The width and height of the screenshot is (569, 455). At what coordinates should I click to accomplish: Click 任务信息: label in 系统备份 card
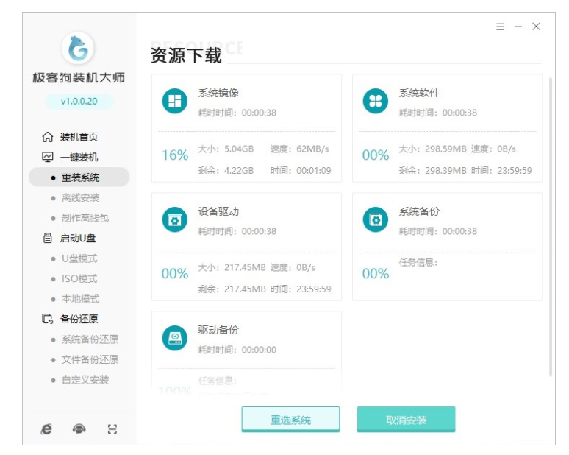tap(418, 262)
